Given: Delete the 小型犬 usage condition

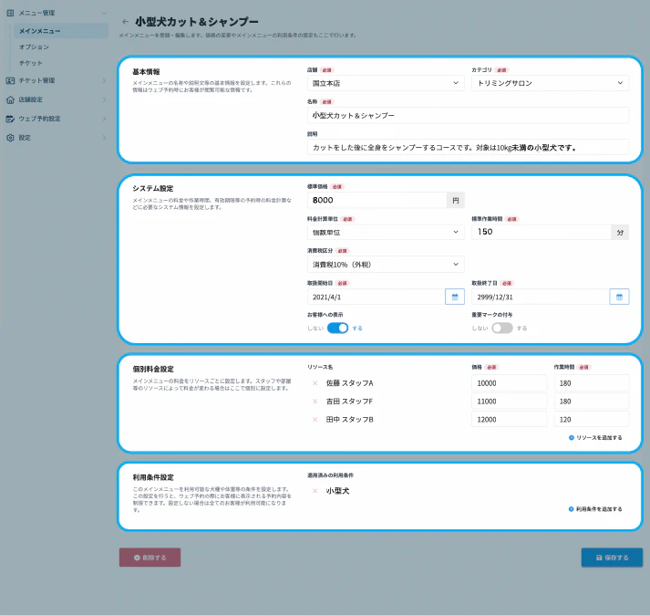Looking at the screenshot, I should [315, 491].
